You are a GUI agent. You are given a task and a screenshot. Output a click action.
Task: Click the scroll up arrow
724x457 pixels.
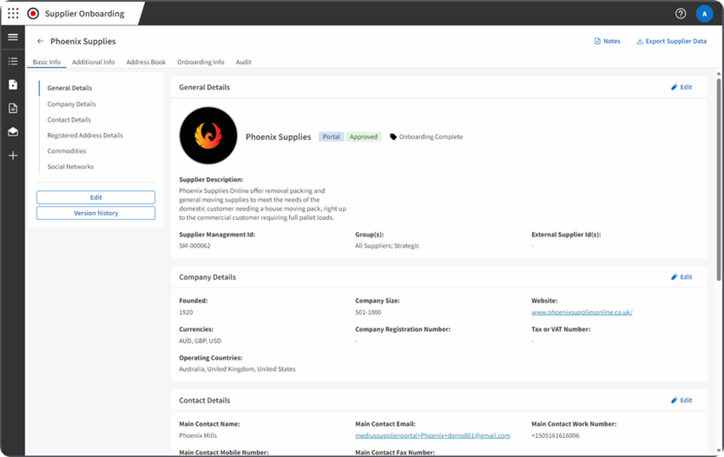[x=718, y=74]
